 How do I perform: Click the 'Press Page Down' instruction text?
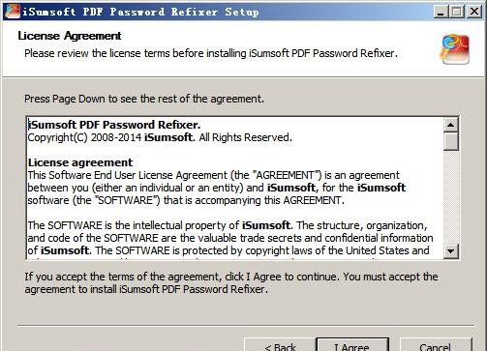coord(144,99)
